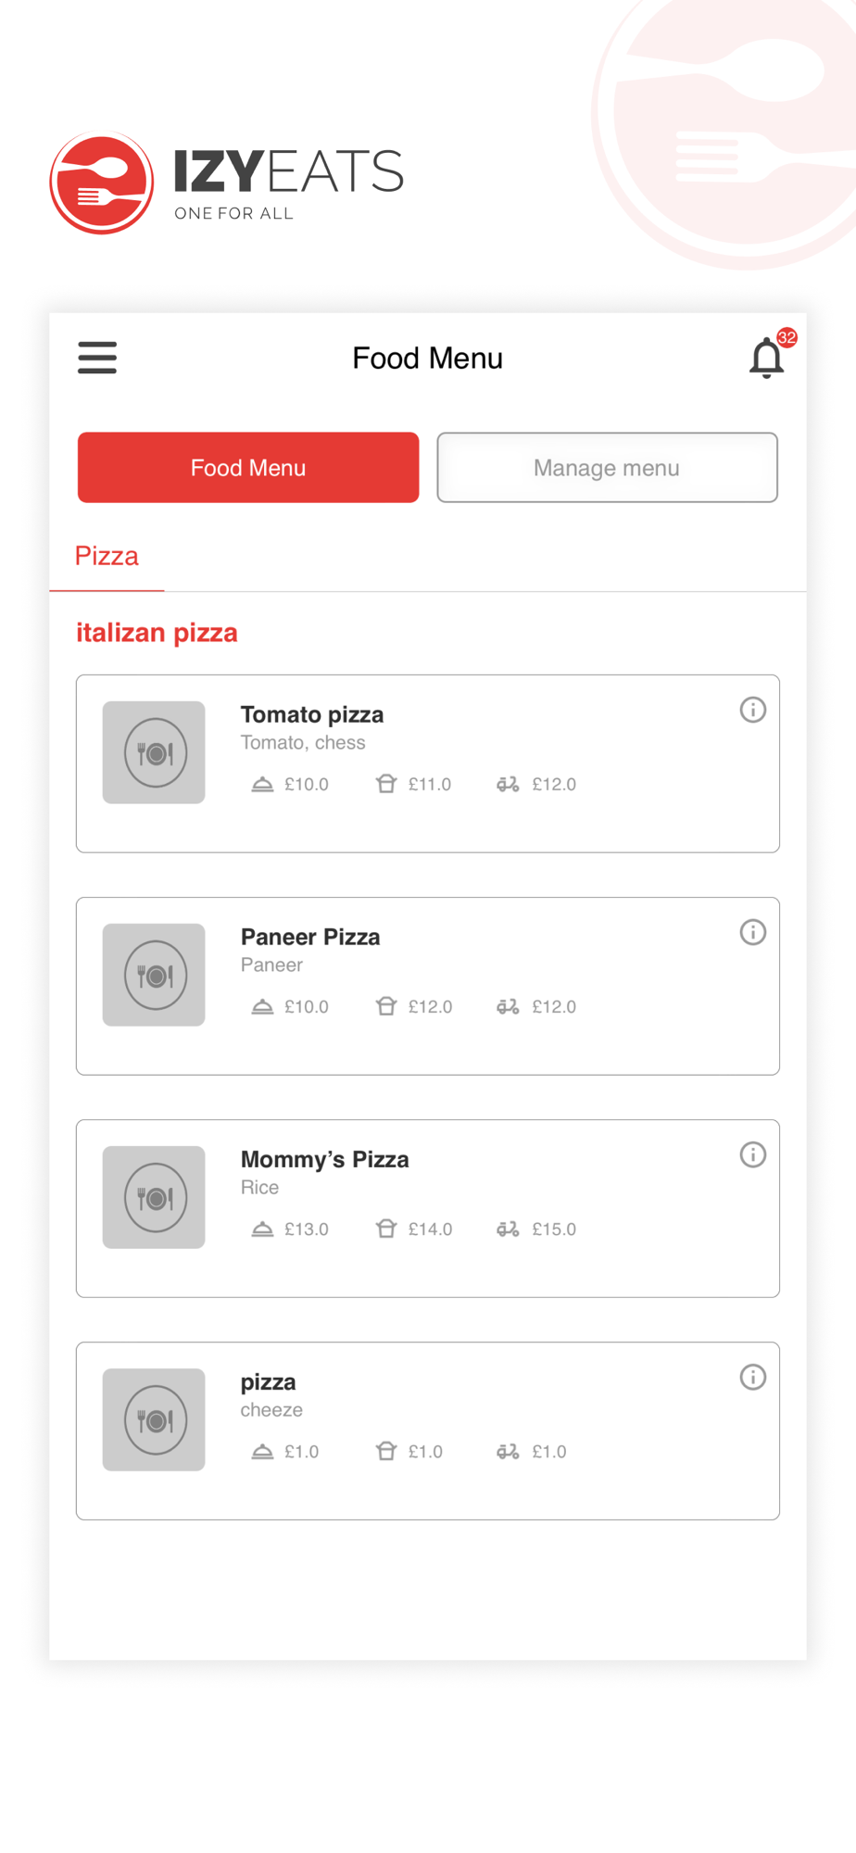Click the italizan pizza section heading
856x1853 pixels.
click(x=157, y=633)
